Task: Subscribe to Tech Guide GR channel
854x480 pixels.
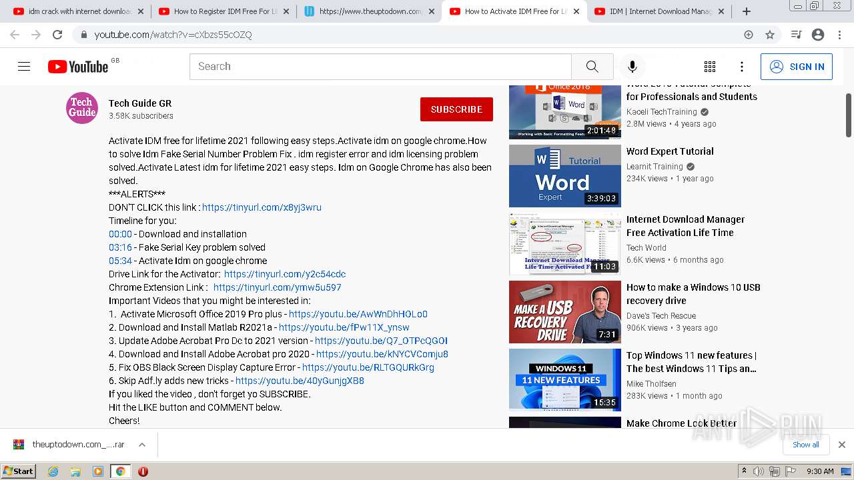Action: (456, 109)
